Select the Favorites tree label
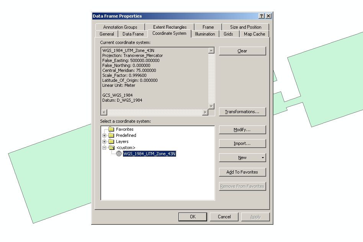 click(x=124, y=129)
